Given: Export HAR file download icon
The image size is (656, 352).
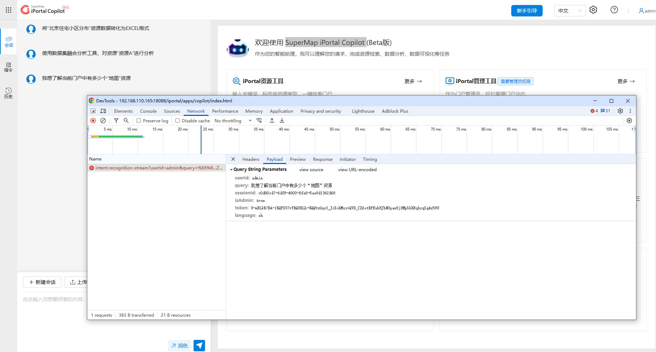Looking at the screenshot, I should tap(282, 121).
